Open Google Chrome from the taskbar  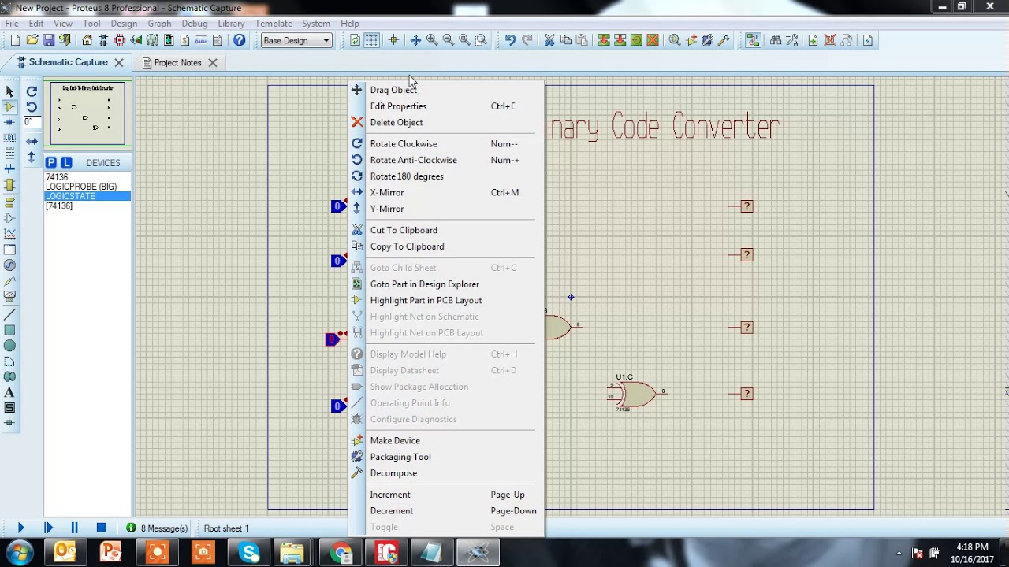[x=341, y=553]
